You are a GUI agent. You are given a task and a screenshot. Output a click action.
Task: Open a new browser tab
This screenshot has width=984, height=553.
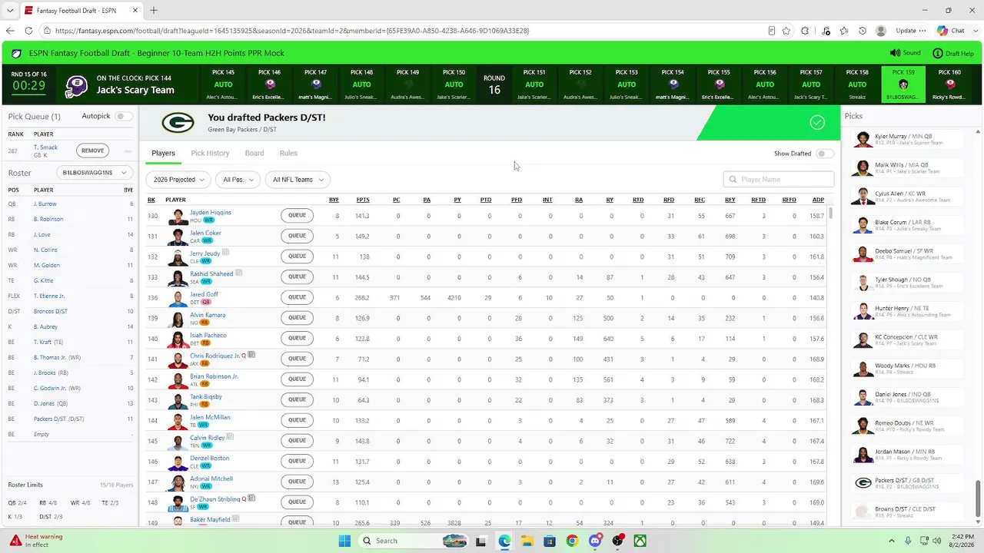click(x=153, y=10)
